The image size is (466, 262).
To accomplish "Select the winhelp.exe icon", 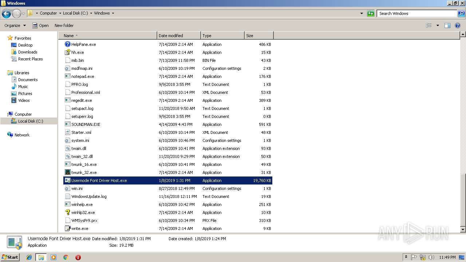I will pyautogui.click(x=67, y=205).
